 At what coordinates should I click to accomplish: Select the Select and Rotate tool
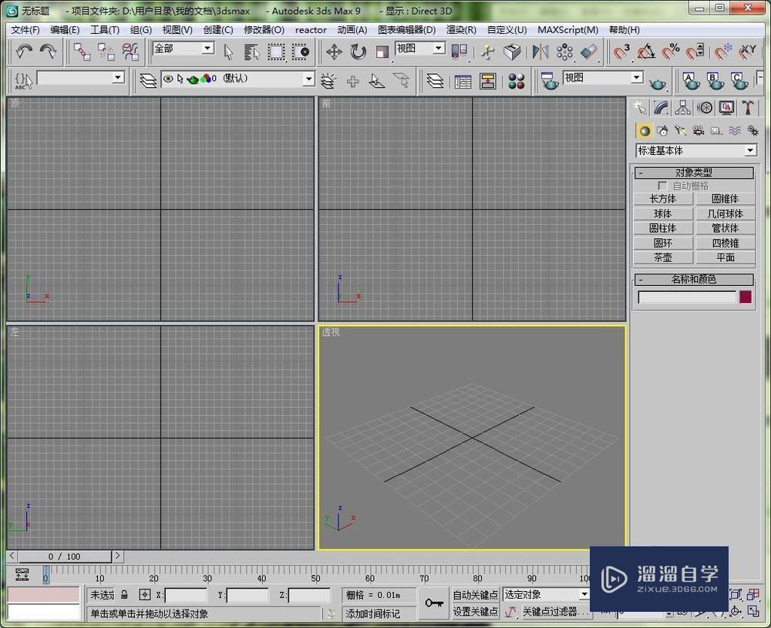[x=356, y=52]
